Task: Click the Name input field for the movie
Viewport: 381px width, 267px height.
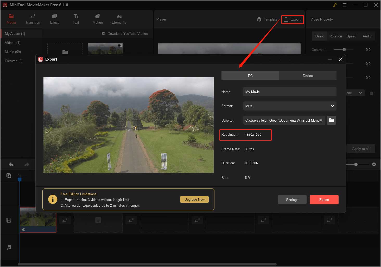Action: (x=289, y=92)
